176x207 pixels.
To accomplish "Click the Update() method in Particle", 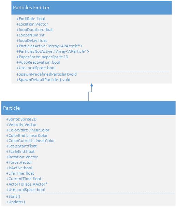I will point(15,202).
